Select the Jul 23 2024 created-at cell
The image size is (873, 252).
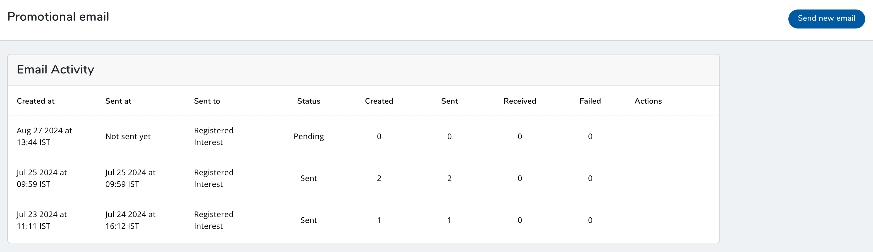pyautogui.click(x=42, y=220)
